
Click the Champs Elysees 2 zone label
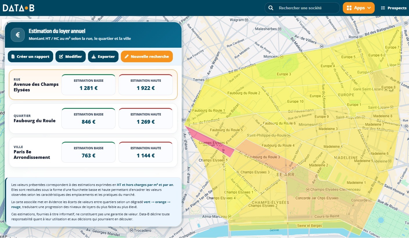coord(263,206)
